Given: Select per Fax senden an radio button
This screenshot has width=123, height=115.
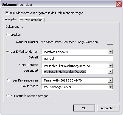Looking at the screenshot, I should (x=9, y=80).
